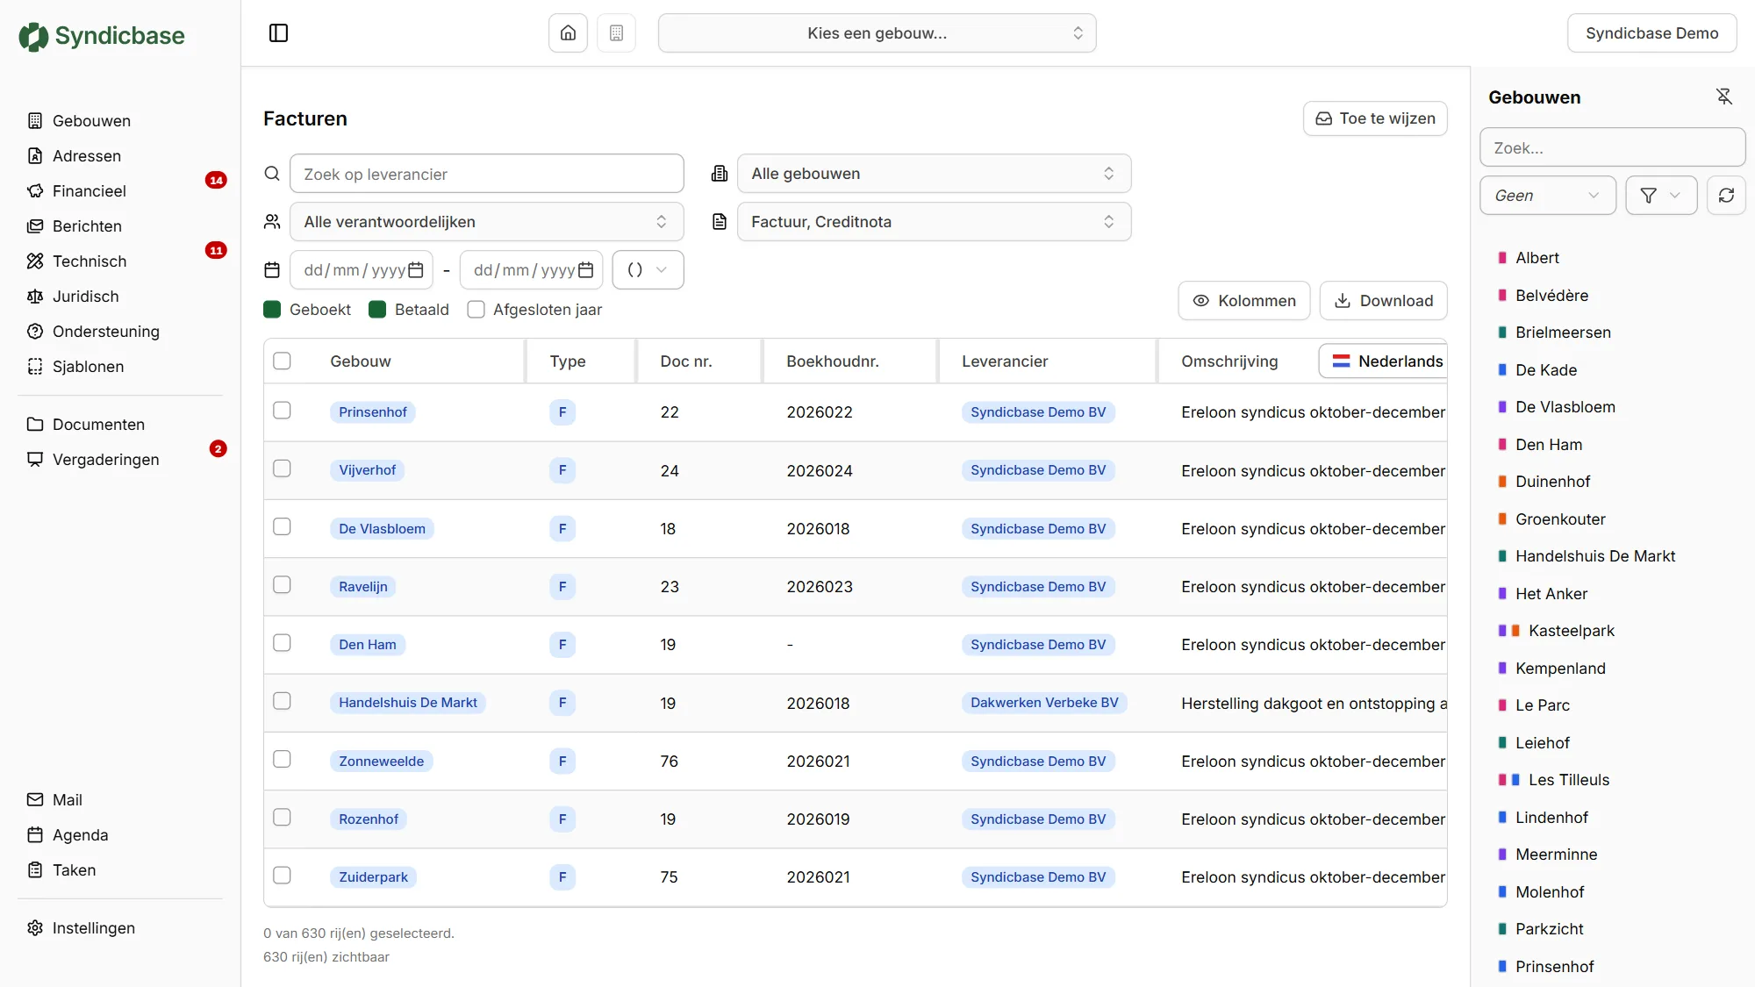Open Berichten in the sidebar
The width and height of the screenshot is (1755, 987).
[x=87, y=226]
